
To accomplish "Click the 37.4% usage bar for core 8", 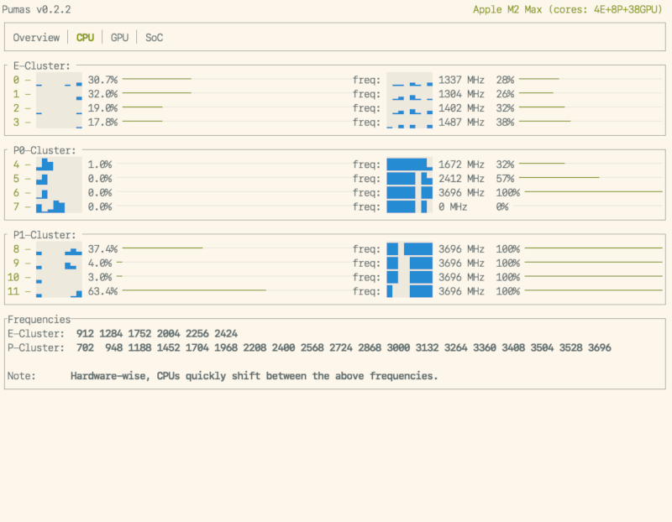I will [162, 249].
